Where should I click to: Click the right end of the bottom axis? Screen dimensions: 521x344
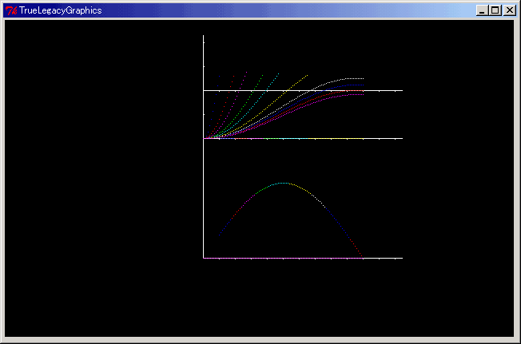tap(401, 258)
